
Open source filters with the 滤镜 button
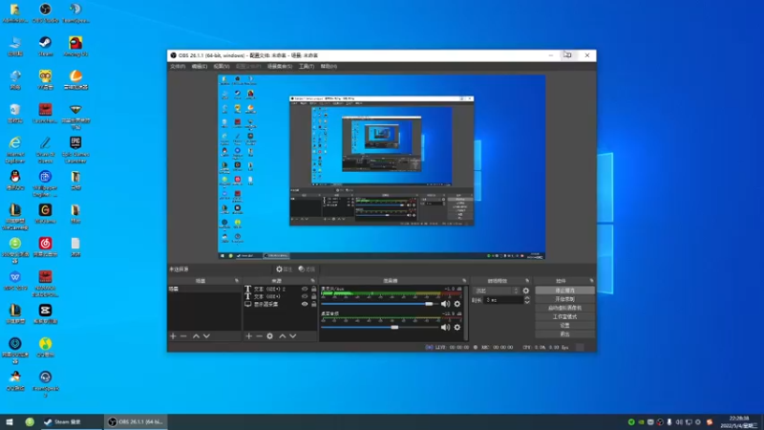tap(307, 269)
